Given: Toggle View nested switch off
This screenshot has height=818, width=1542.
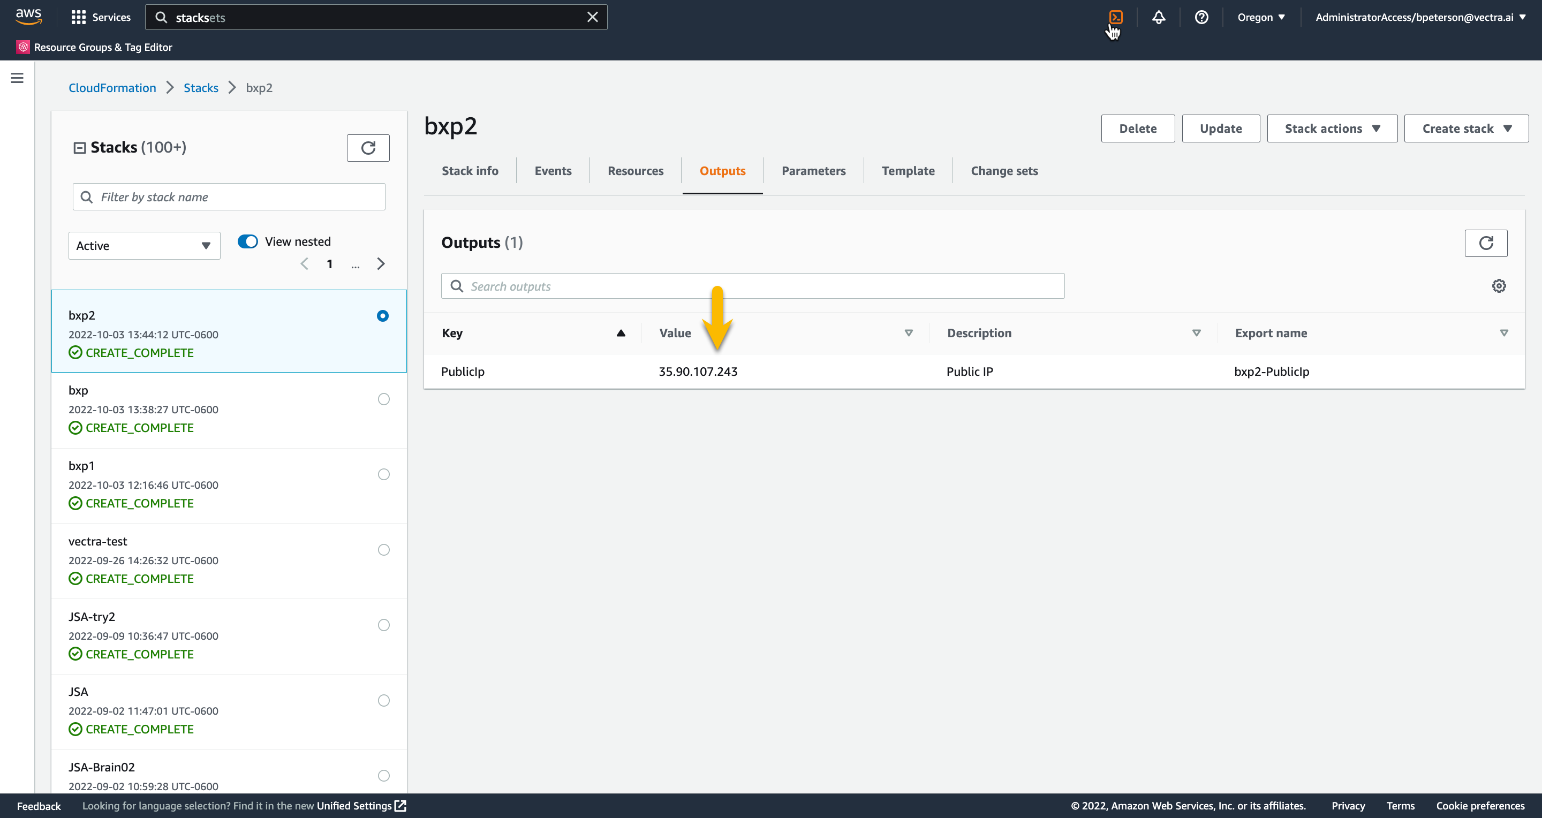Looking at the screenshot, I should click(247, 241).
